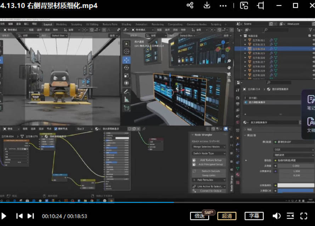Switch to the Modeling workspace tab
The image size is (315, 226).
coord(61,24)
